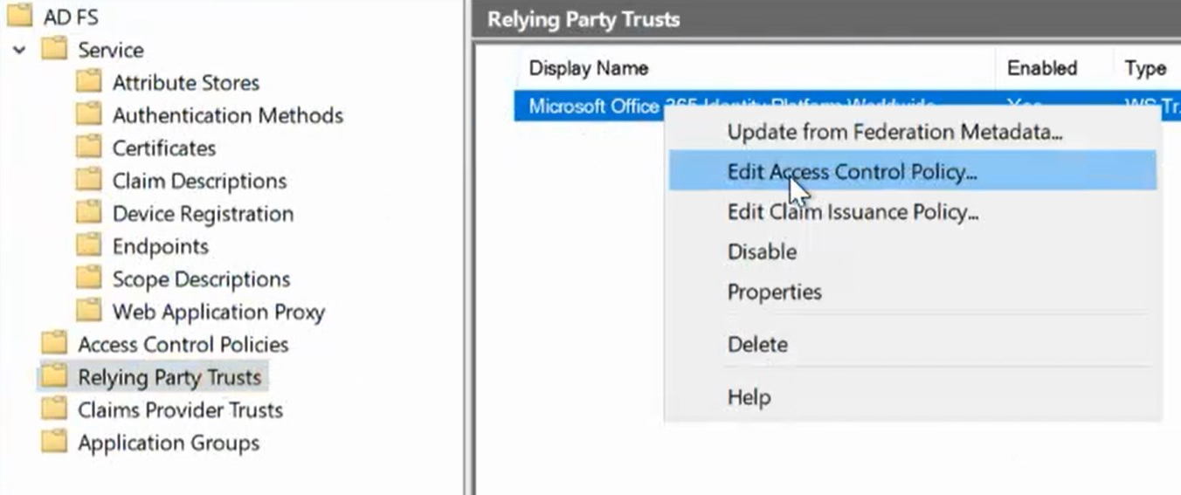The width and height of the screenshot is (1181, 495).
Task: Click the Attribute Stores folder icon
Action: (x=88, y=82)
